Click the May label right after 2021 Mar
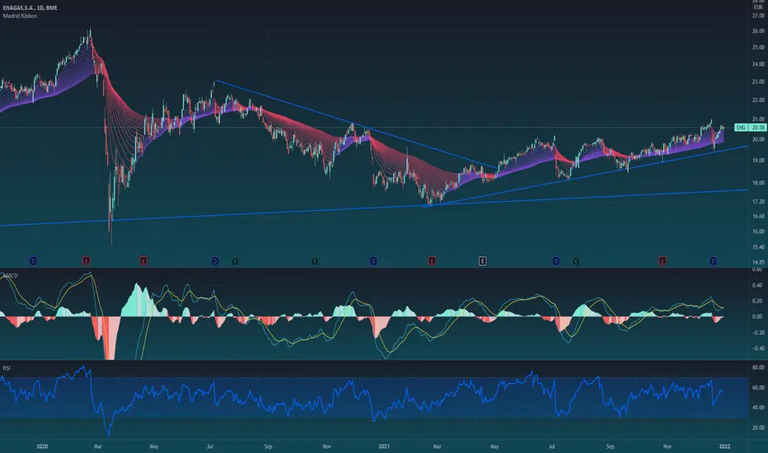Screen dimensions: 768x453 point(494,446)
